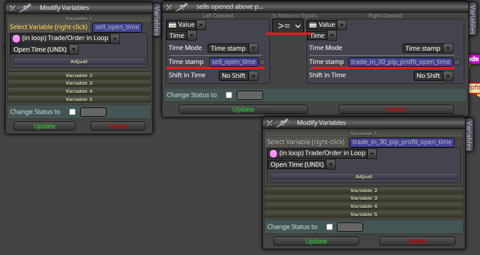Toggle checkbox beside Left Operand Shift in Time
The width and height of the screenshot is (480, 255).
click(x=262, y=76)
